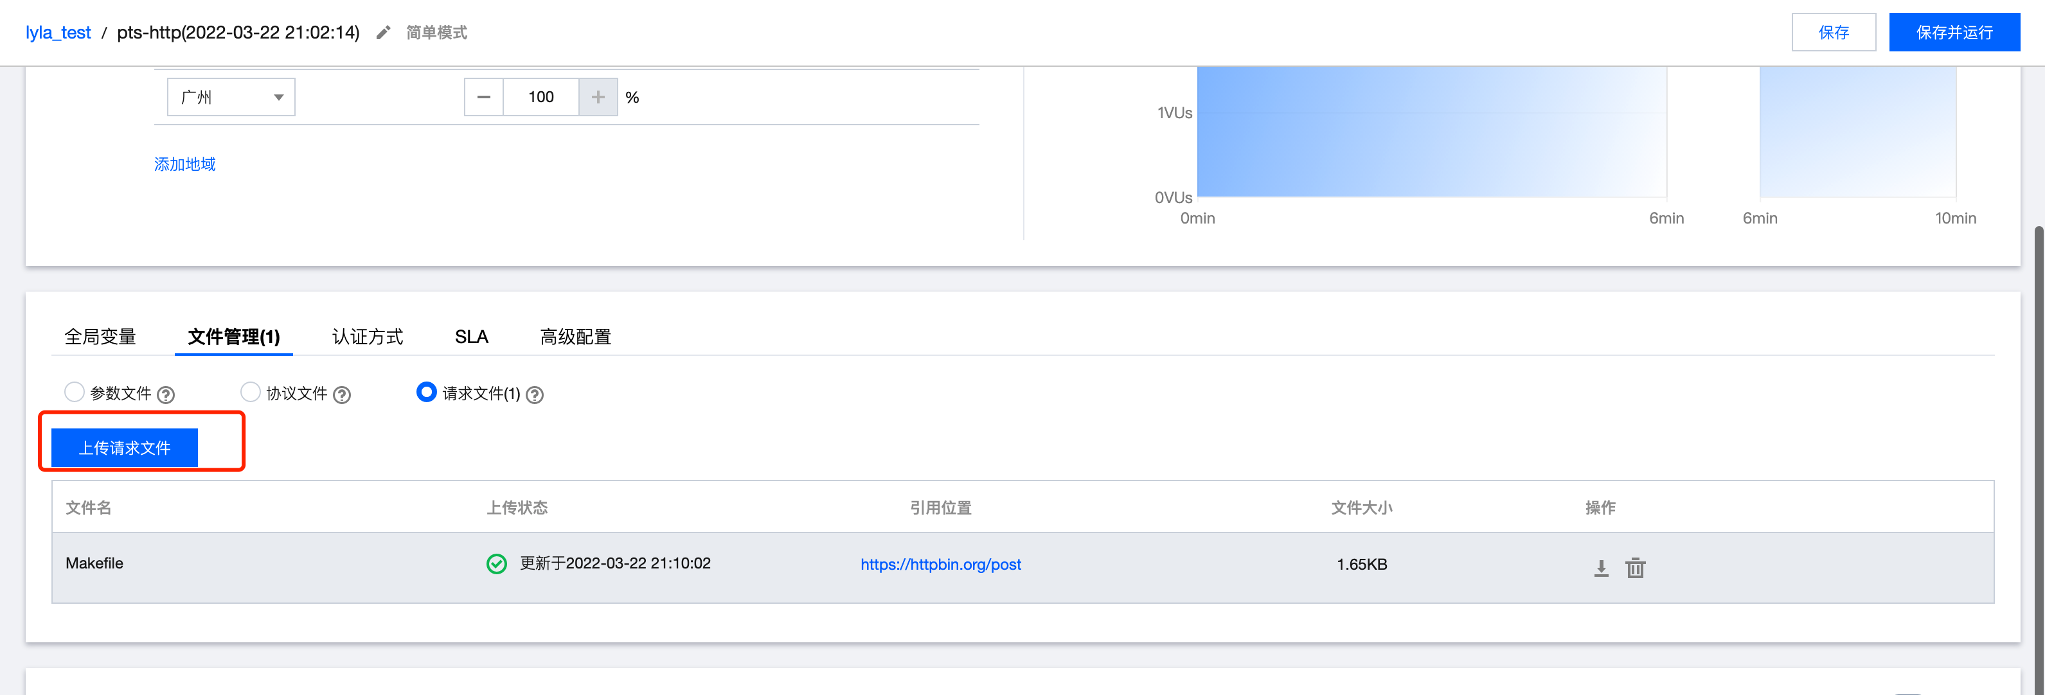
Task: Click the pencil edit icon beside scenario name
Action: (384, 33)
